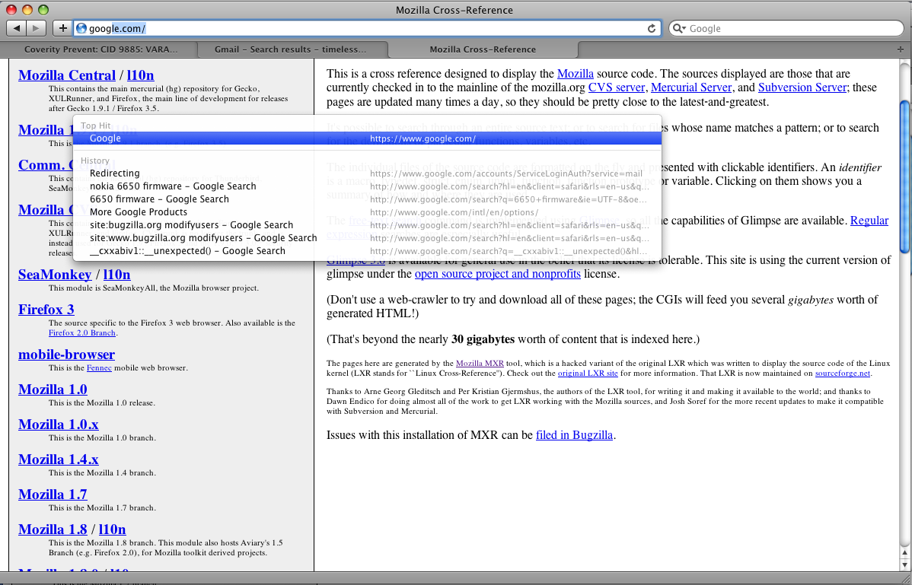Go back with the back arrow button

tap(16, 28)
